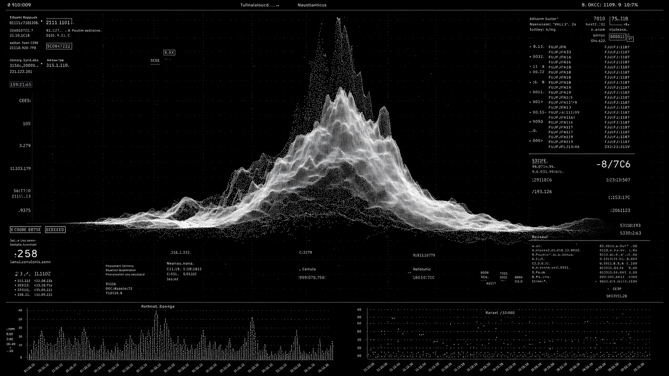
Task: Click the E C00BE E07SE button
Action: point(26,230)
